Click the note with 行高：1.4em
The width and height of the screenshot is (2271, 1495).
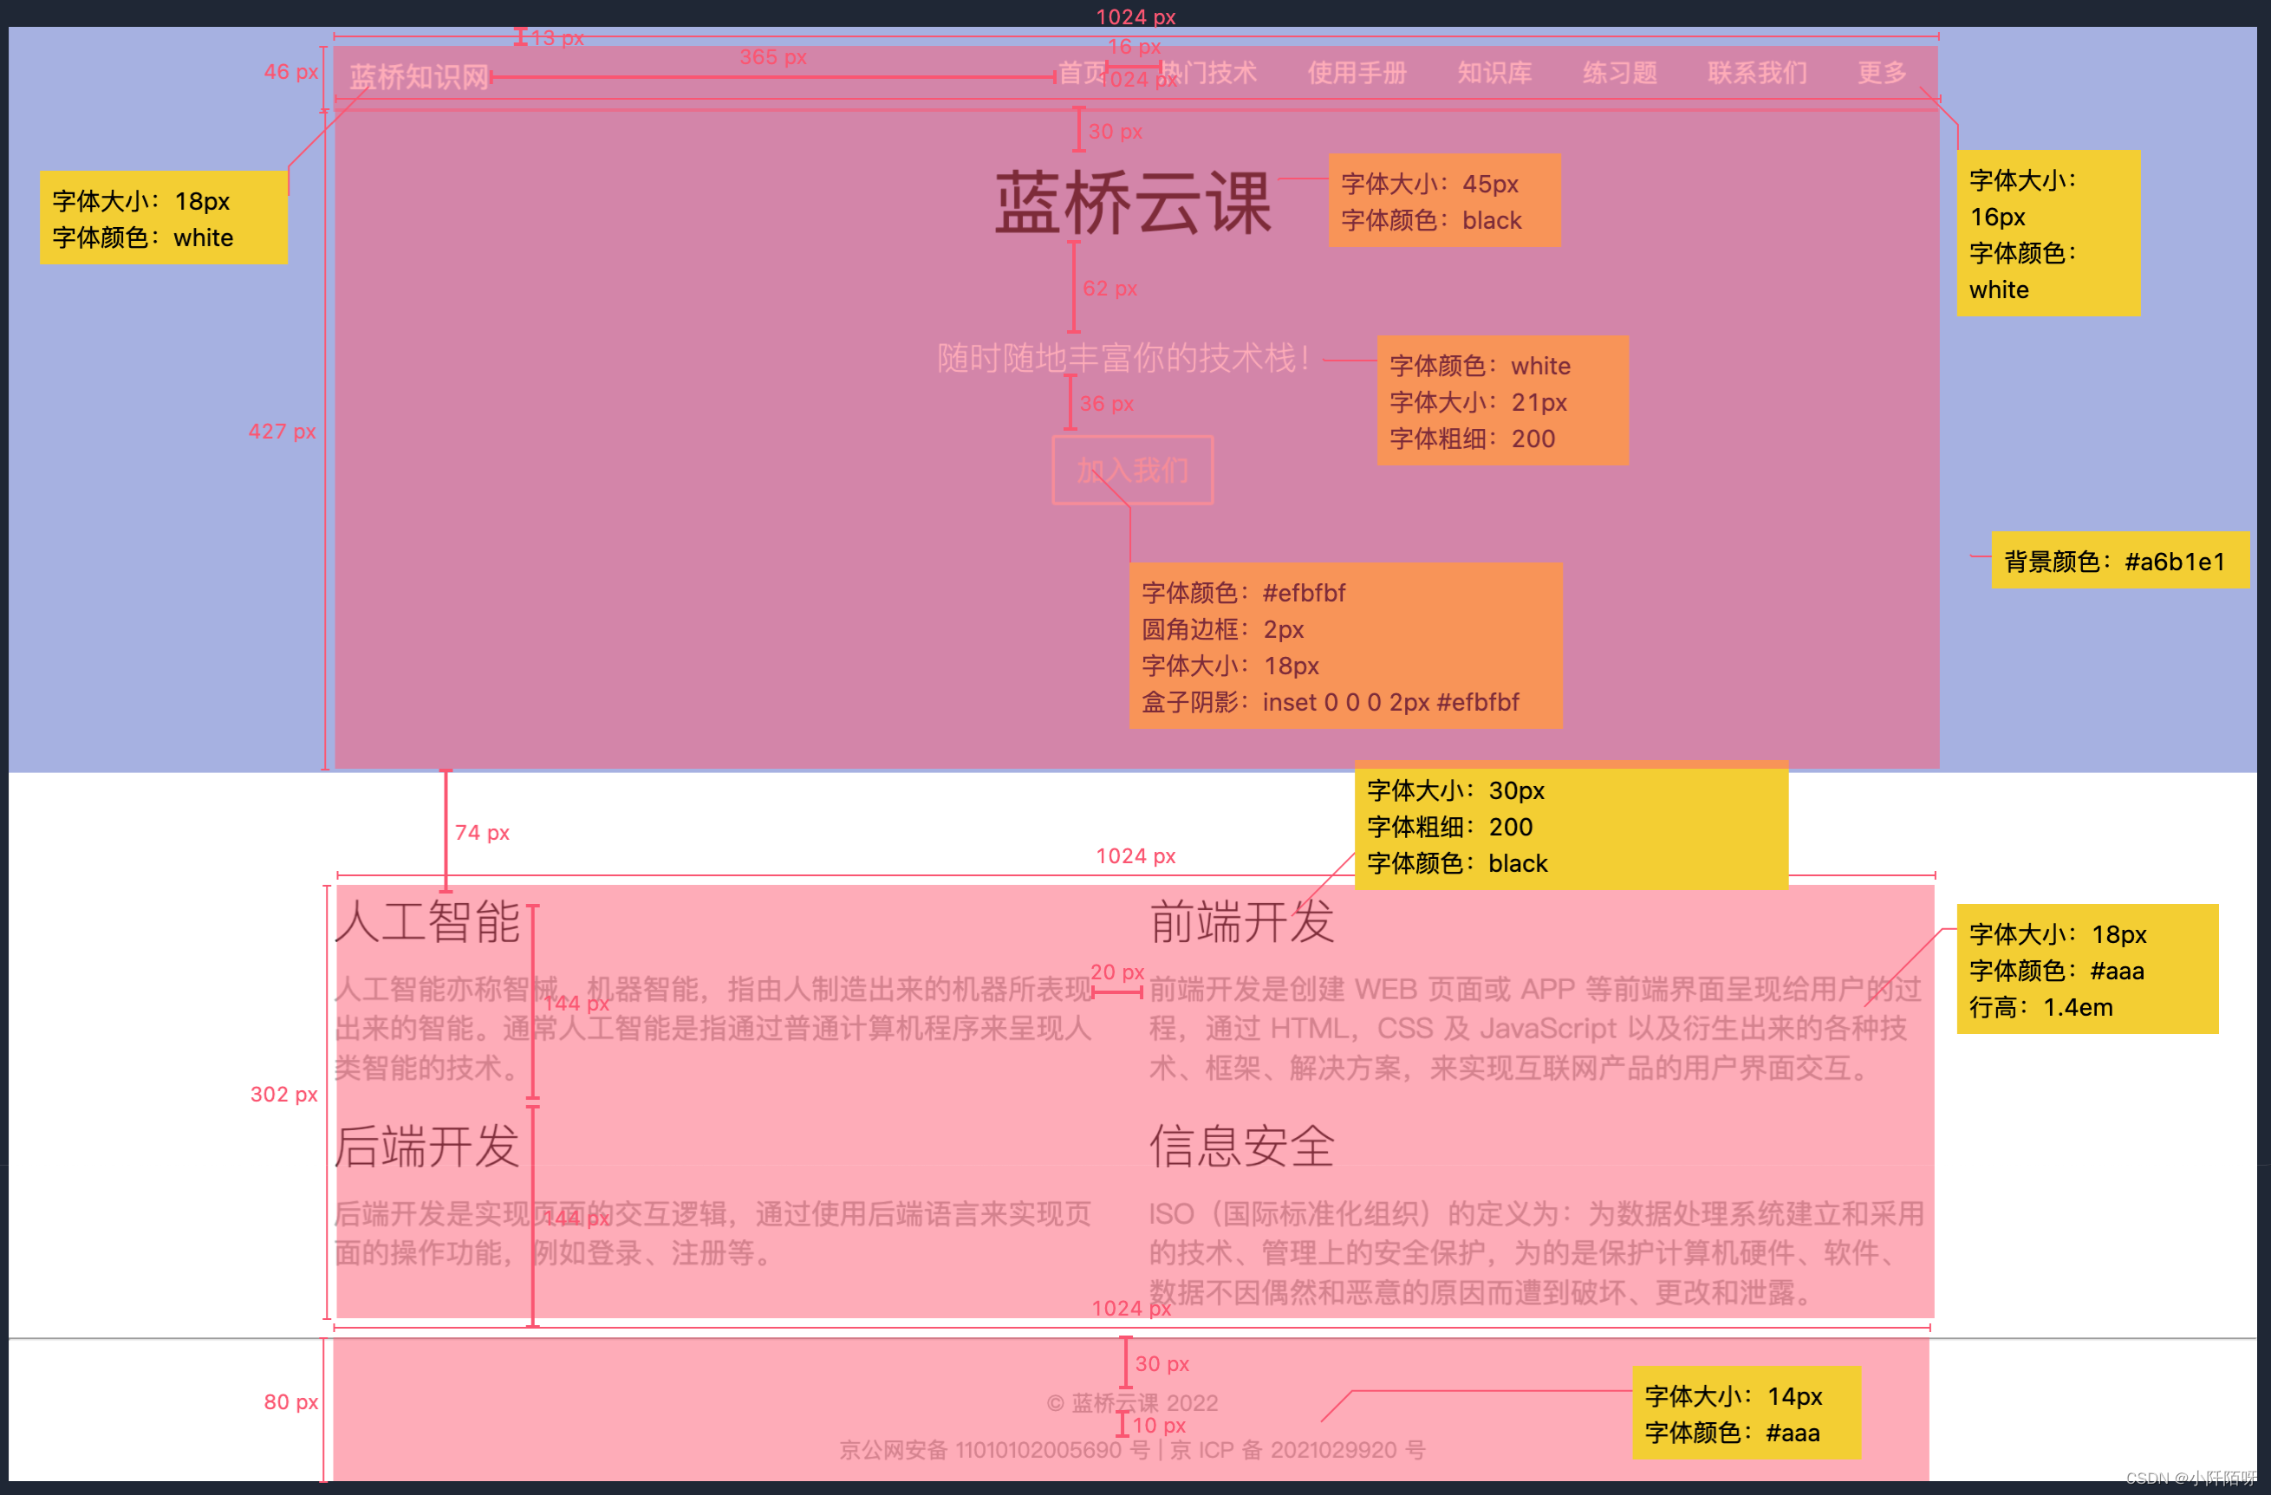[x=2087, y=969]
